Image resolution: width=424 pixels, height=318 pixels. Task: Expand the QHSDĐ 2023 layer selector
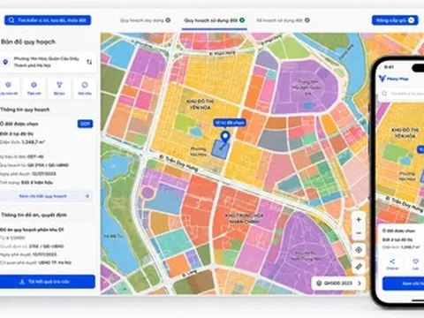click(338, 284)
